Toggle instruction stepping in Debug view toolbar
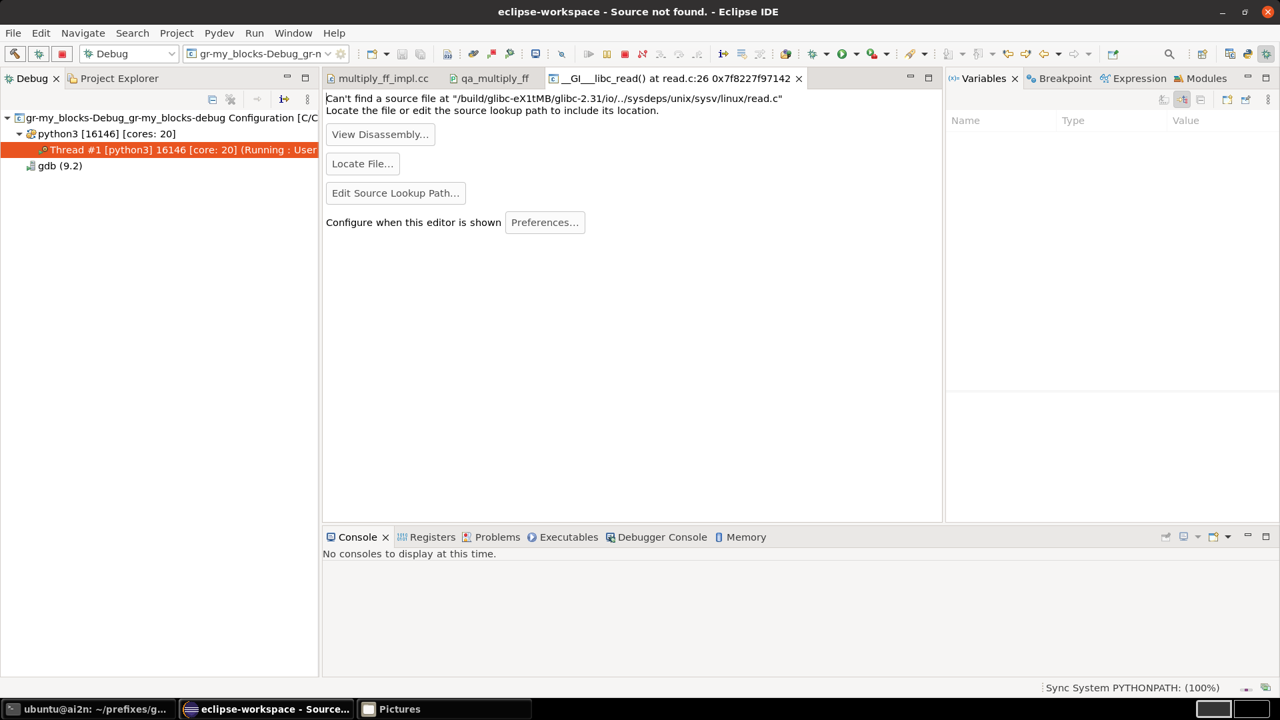The width and height of the screenshot is (1280, 720). pos(285,99)
